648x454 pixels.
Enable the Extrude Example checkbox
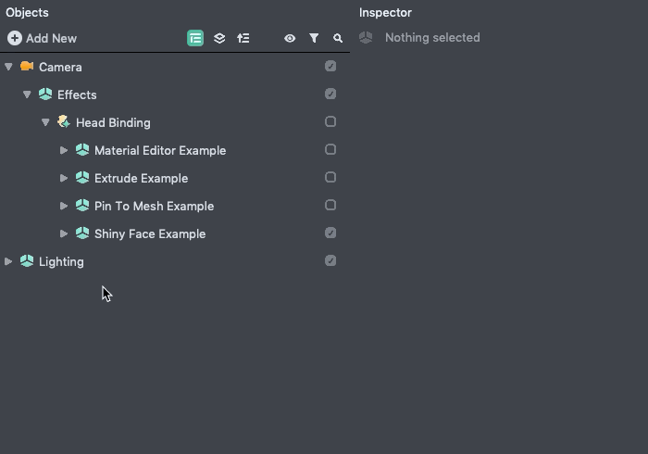[x=330, y=177]
